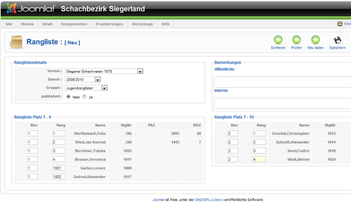Click the Schachbezirk Siegerland site title
This screenshot has width=351, height=202.
click(x=103, y=9)
